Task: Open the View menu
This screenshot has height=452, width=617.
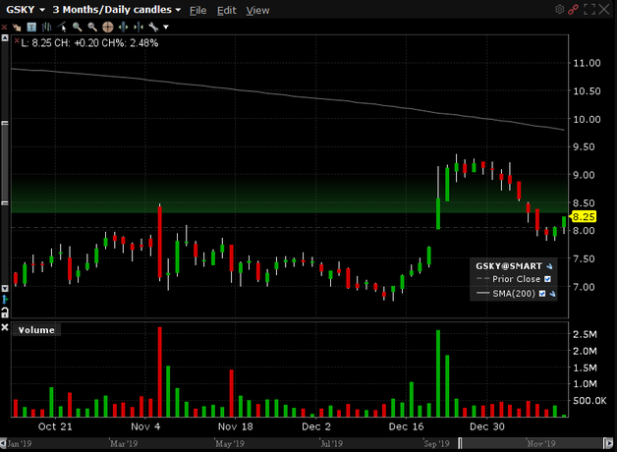Action: pyautogui.click(x=257, y=10)
